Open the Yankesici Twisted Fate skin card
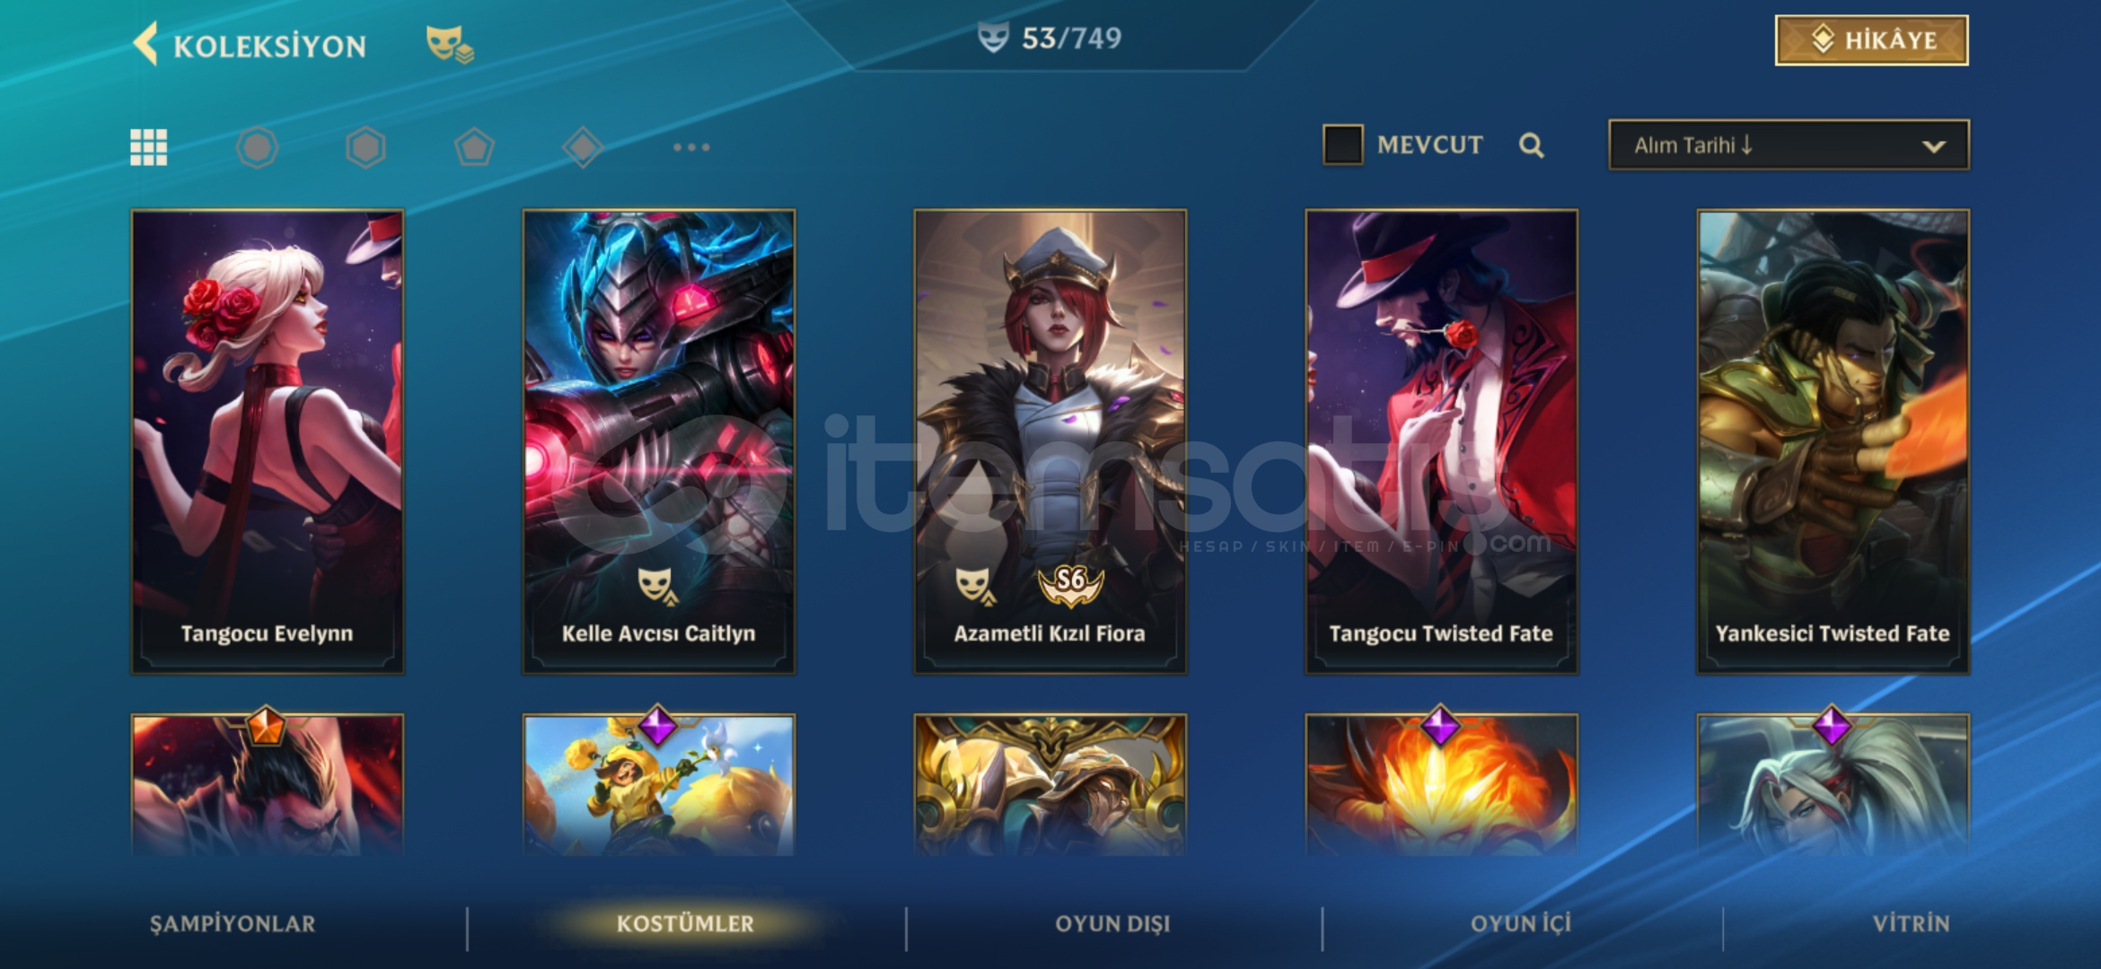This screenshot has height=969, width=2101. click(x=1833, y=442)
